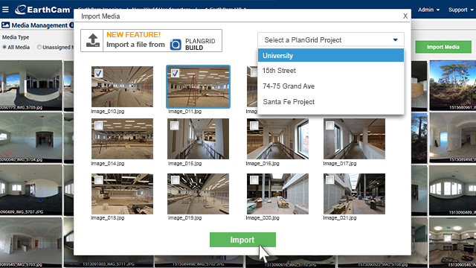
Task: Select 74-75 Grand Ave project
Action: (331, 86)
